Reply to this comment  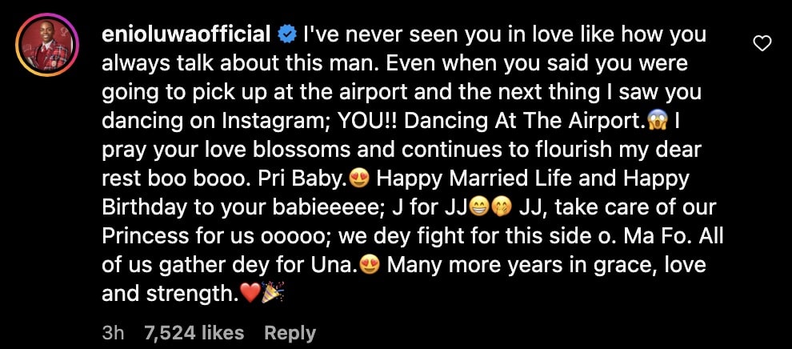coord(290,333)
